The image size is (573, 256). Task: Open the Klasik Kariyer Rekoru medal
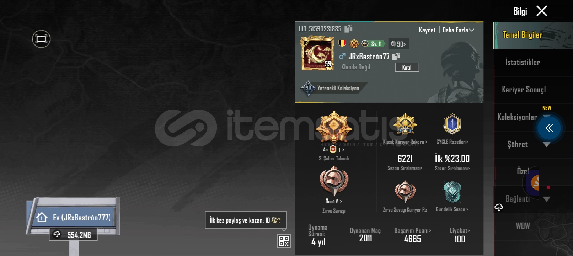coord(405,124)
